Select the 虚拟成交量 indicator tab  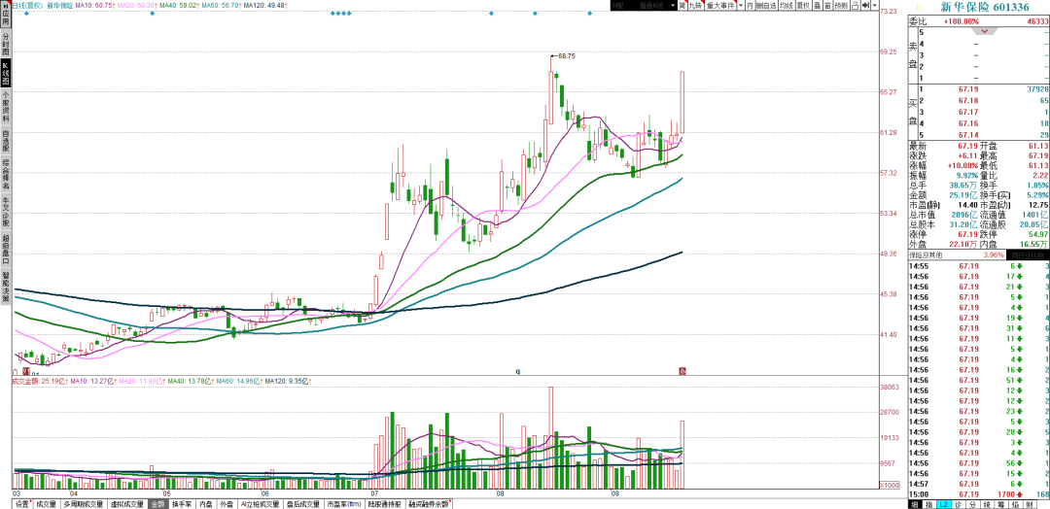pyautogui.click(x=126, y=503)
